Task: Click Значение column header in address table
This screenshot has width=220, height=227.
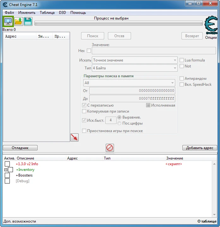Action: tap(191, 158)
